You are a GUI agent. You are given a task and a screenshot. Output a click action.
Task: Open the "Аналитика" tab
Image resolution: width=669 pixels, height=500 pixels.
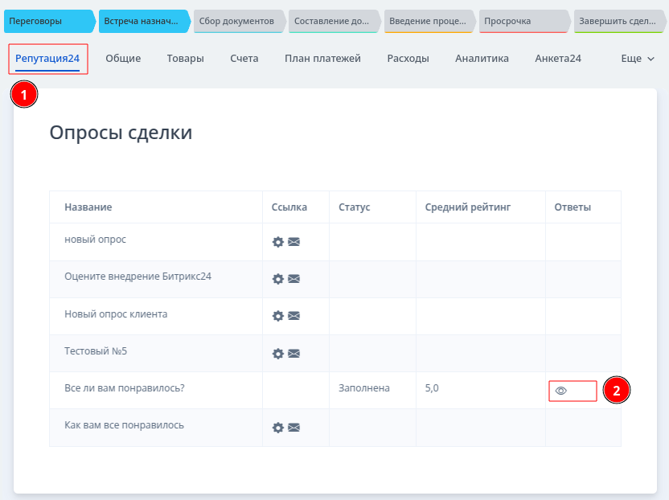pyautogui.click(x=482, y=59)
